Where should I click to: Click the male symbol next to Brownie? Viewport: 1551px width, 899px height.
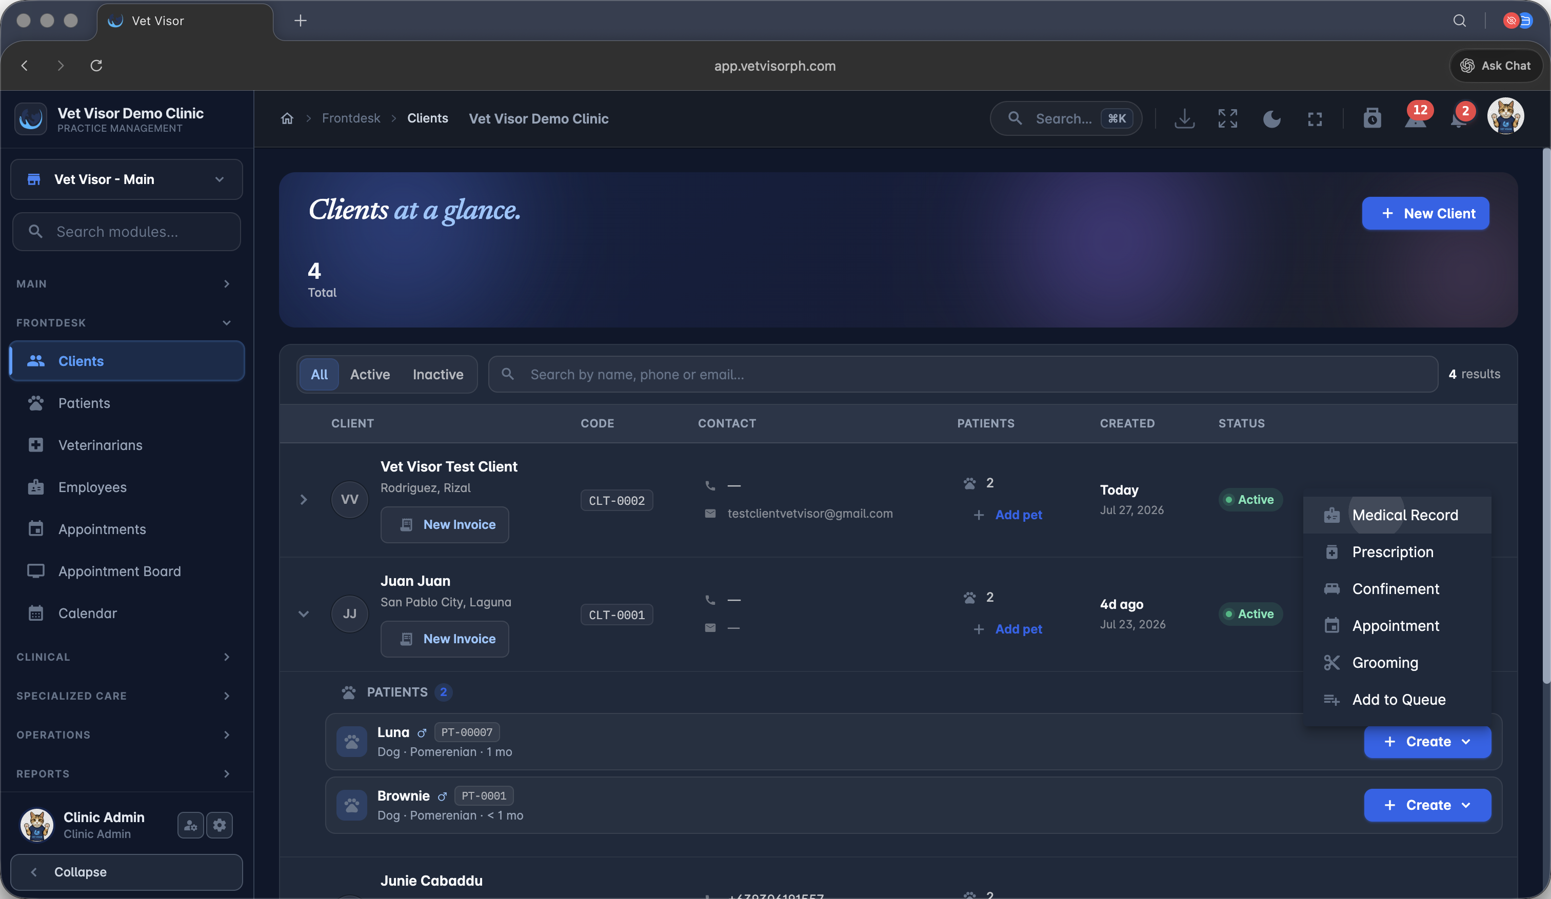pos(442,796)
